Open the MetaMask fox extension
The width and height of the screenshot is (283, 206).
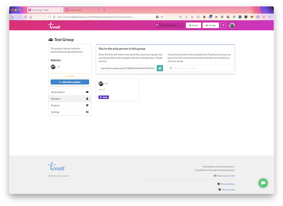tap(252, 17)
